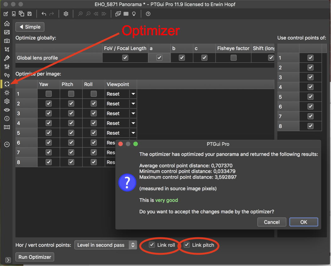Go to Project Assistant home icon
The width and height of the screenshot is (331, 266).
(7, 23)
